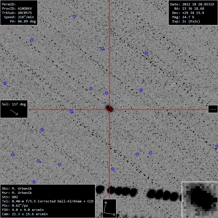Click the Sol: 117 deg label
The width and height of the screenshot is (218, 218).
(x=14, y=104)
